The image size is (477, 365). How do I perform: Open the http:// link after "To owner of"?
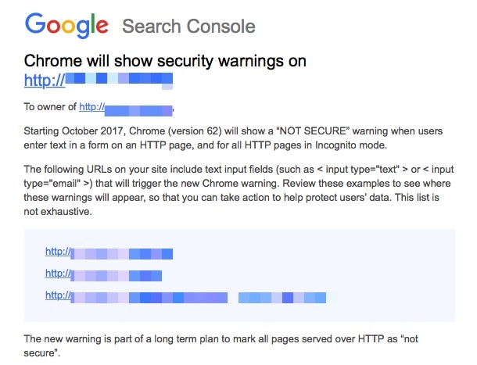[x=126, y=109]
